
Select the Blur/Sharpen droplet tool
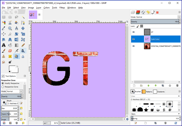pyautogui.click(x=23, y=57)
